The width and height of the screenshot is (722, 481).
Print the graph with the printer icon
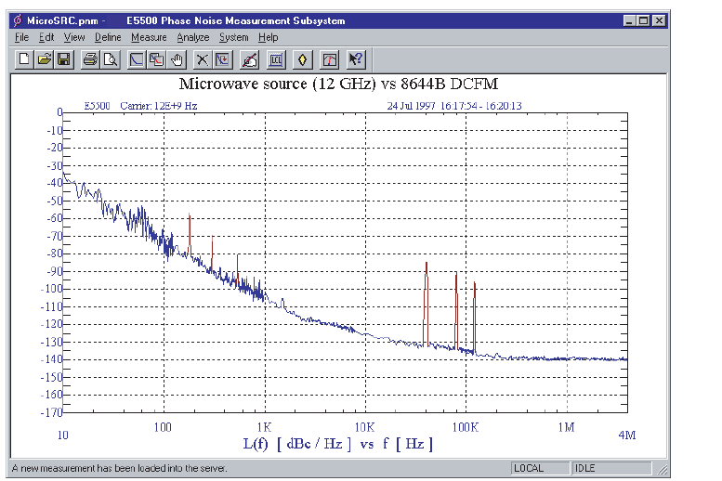(90, 59)
